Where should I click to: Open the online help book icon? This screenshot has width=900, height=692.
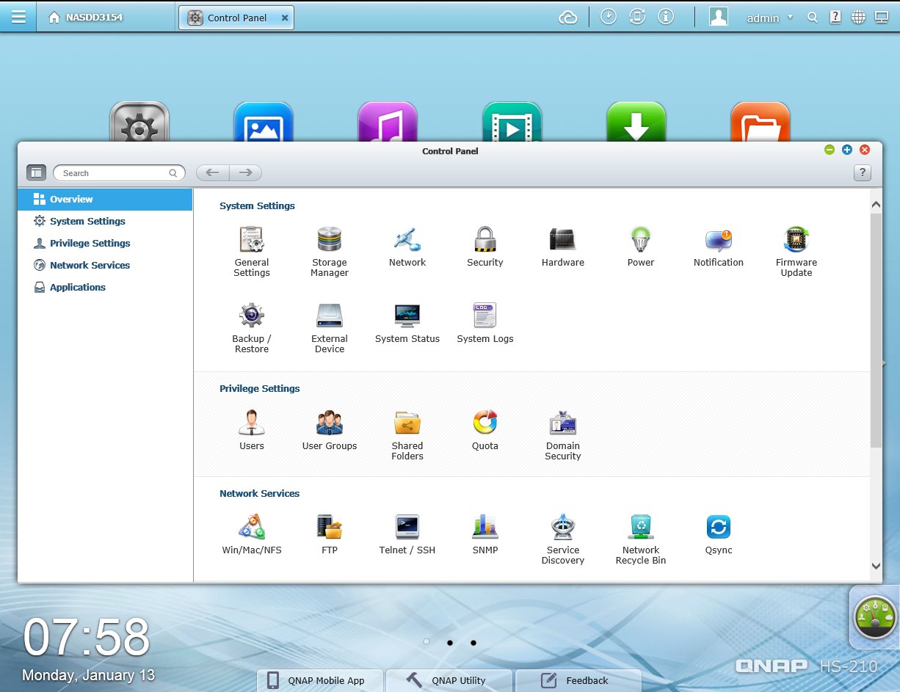click(x=835, y=18)
